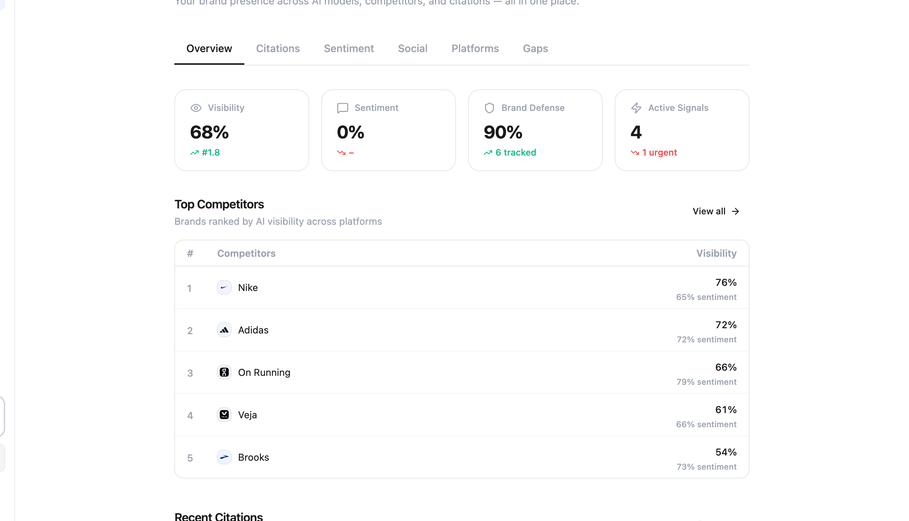Click Brooks's 54% visibility value
The image size is (909, 521).
coord(726,452)
